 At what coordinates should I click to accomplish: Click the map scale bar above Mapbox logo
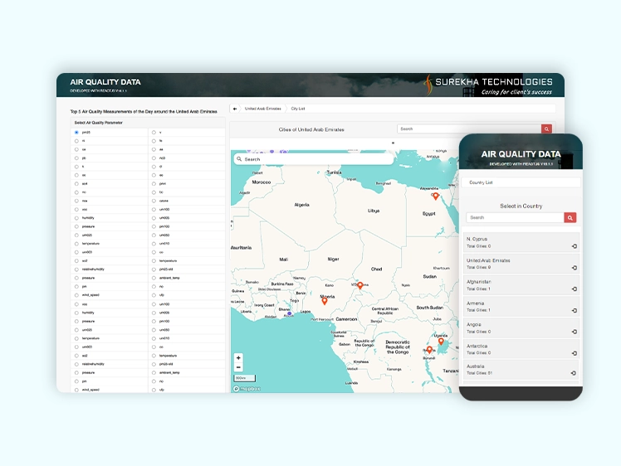click(x=245, y=378)
